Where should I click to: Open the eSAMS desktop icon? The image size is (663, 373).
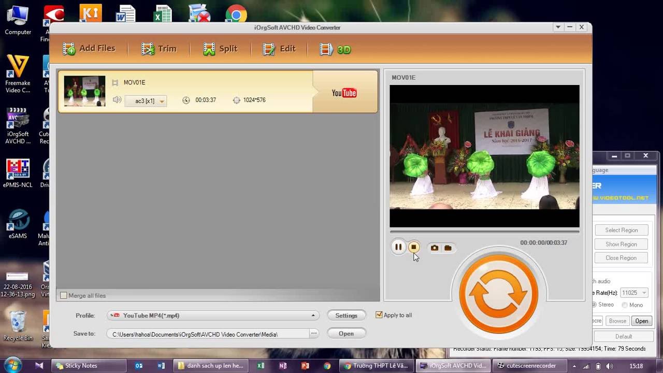18,223
